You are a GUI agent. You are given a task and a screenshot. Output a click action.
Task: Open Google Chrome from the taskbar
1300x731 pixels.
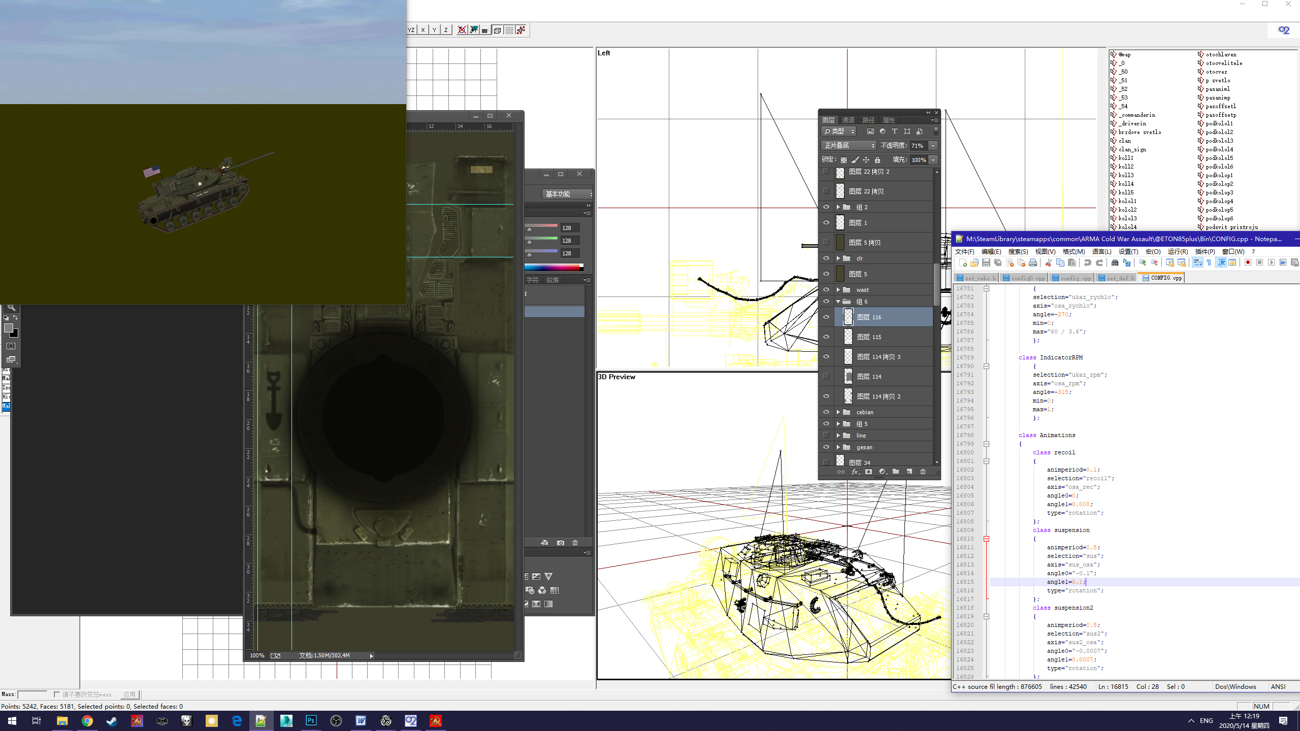pyautogui.click(x=87, y=720)
